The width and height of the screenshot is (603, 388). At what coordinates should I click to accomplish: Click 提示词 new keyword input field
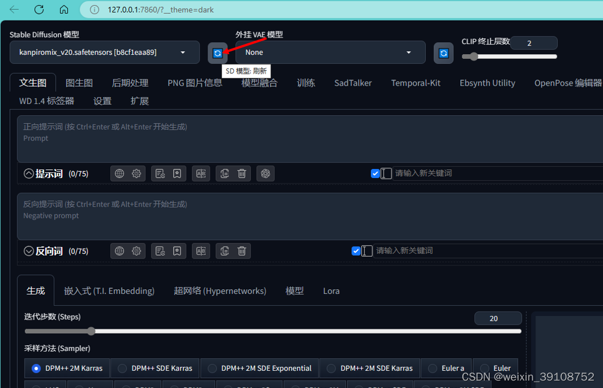coord(498,173)
